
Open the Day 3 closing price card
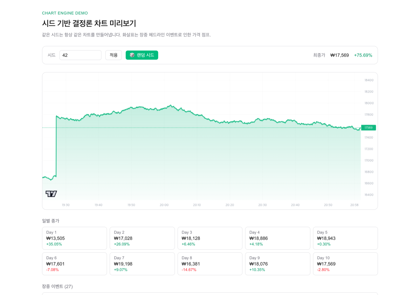click(x=210, y=238)
